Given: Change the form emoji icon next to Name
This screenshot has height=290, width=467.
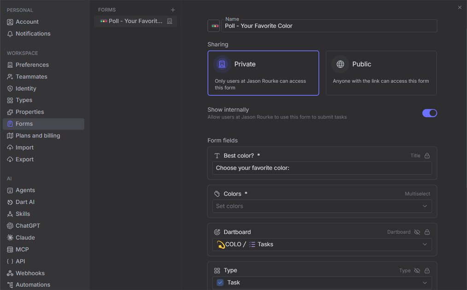Looking at the screenshot, I should click(x=214, y=26).
